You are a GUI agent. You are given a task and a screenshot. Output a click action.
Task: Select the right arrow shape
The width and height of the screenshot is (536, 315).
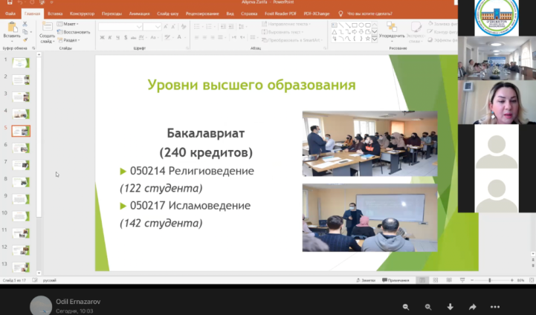pyautogui.click(x=355, y=32)
